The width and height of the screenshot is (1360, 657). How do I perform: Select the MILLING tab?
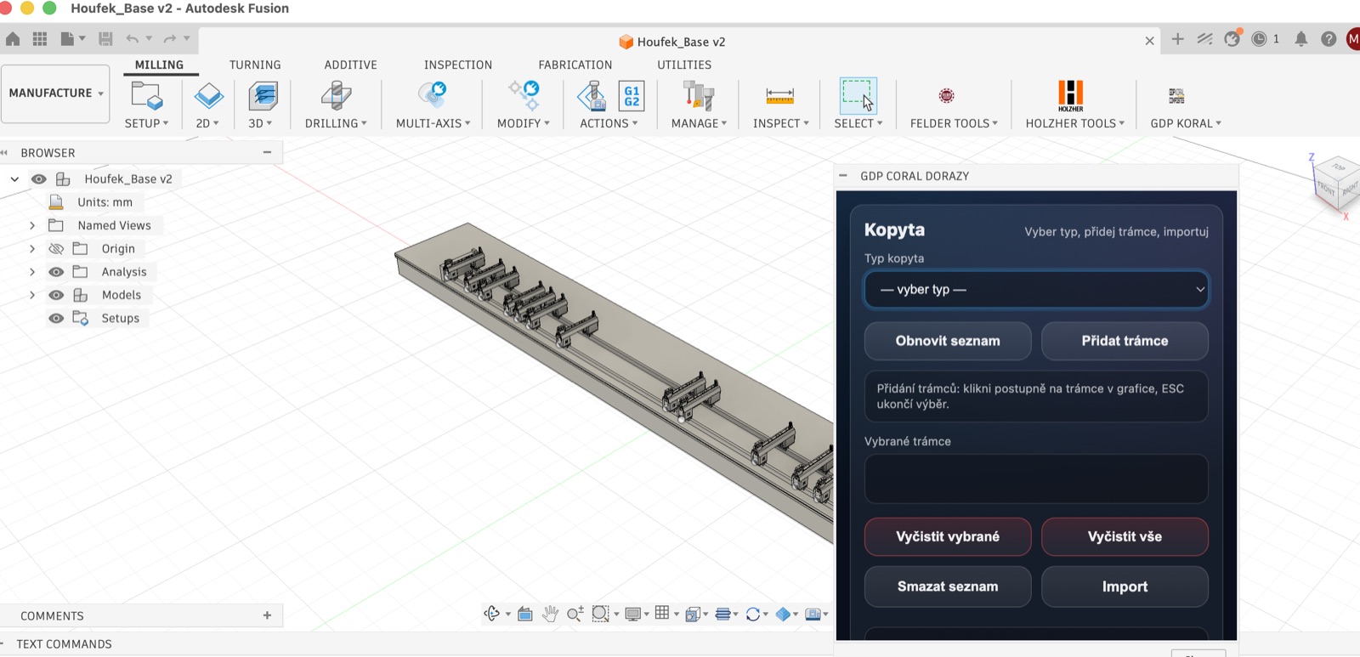(x=159, y=65)
